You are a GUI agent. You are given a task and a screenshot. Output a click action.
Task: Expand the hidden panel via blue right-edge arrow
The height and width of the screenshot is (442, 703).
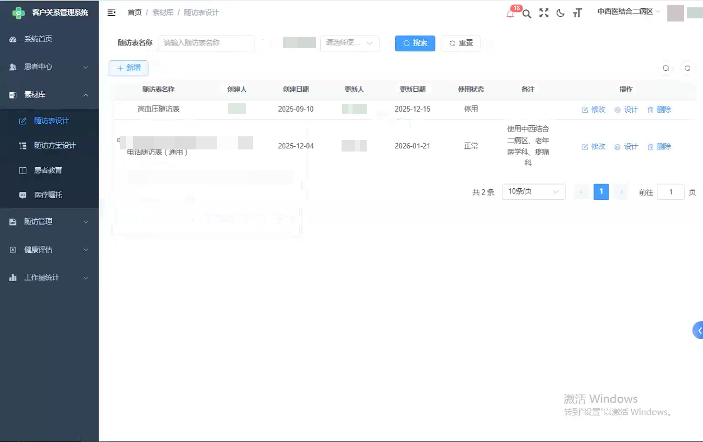(698, 330)
